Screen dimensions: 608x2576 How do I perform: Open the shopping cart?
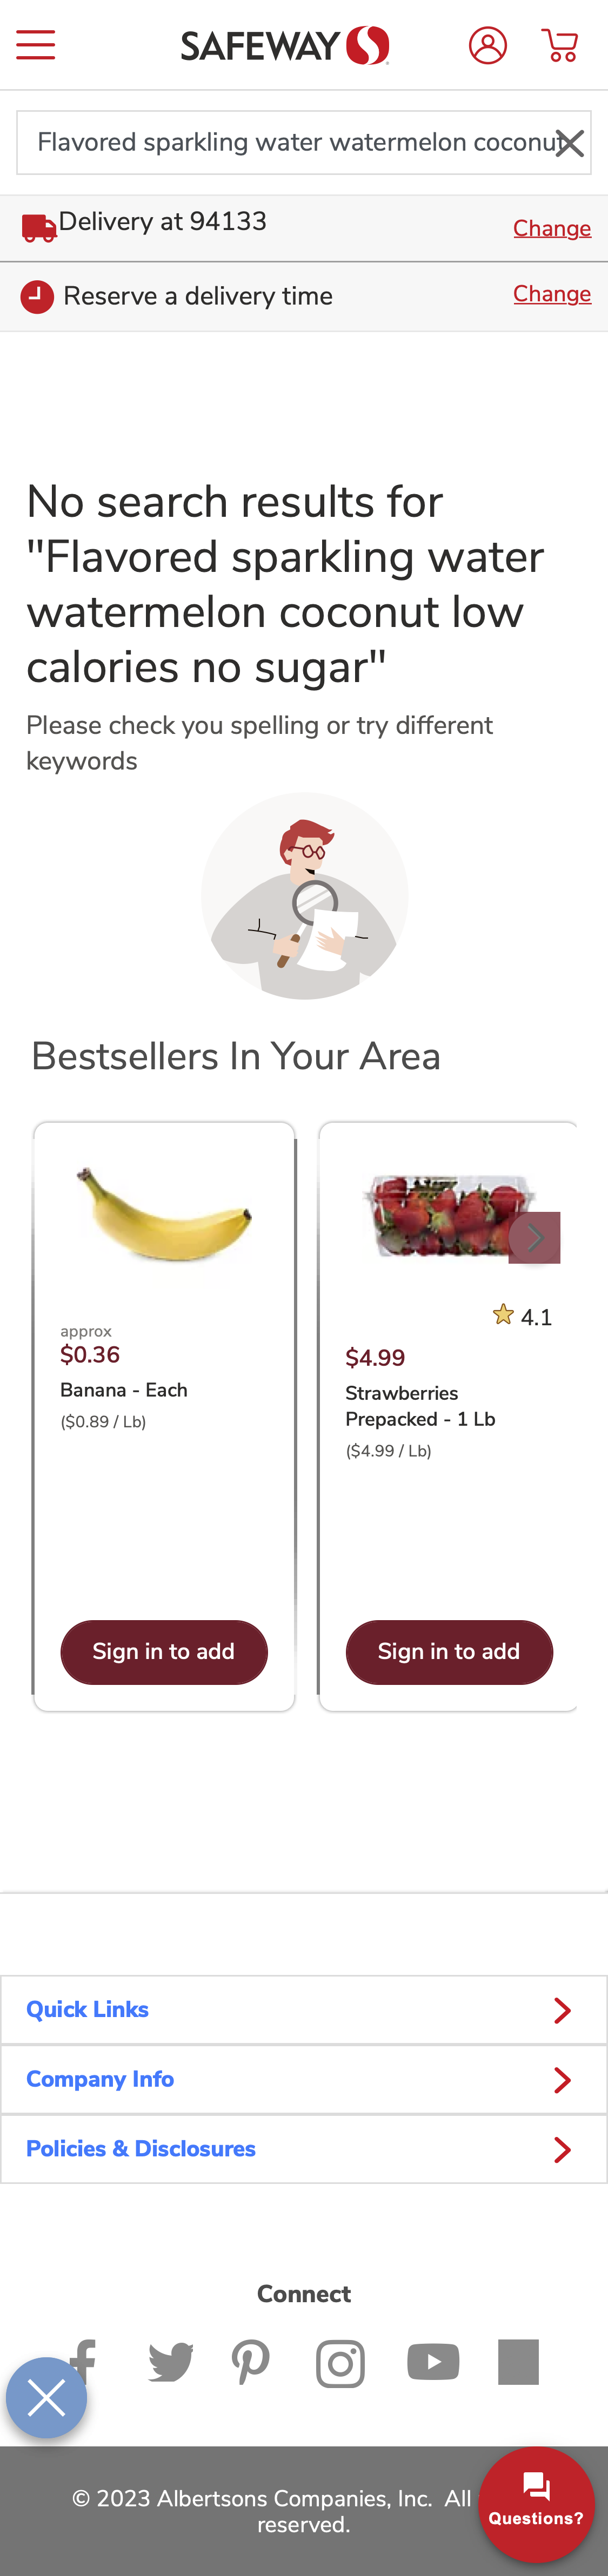(560, 45)
